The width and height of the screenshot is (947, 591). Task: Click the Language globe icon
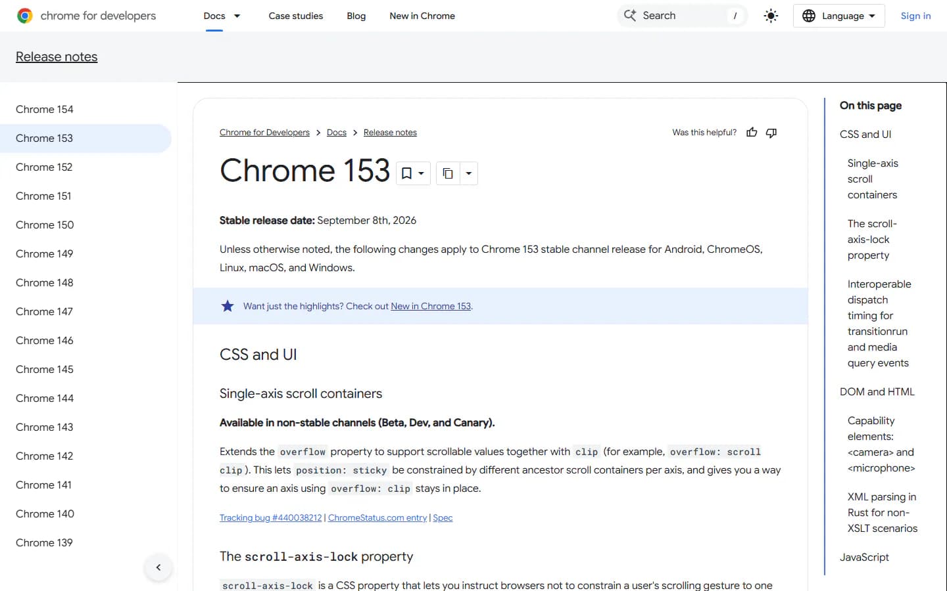809,16
